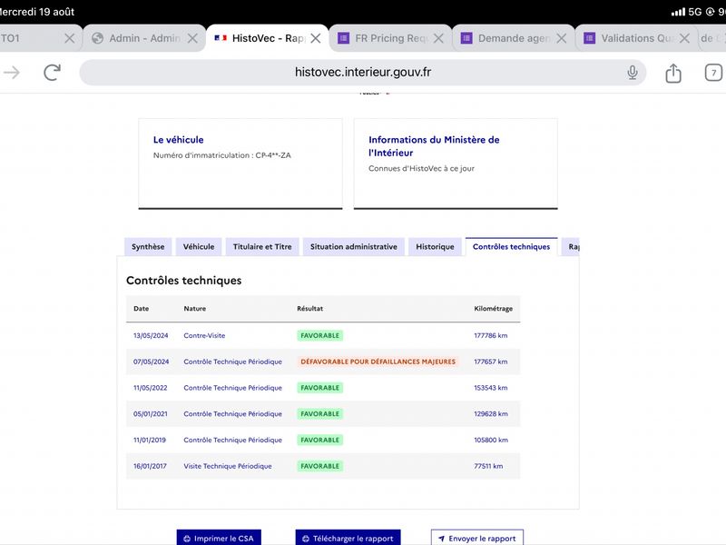The width and height of the screenshot is (726, 545).
Task: Click the Résultat column header
Action: [x=309, y=309]
